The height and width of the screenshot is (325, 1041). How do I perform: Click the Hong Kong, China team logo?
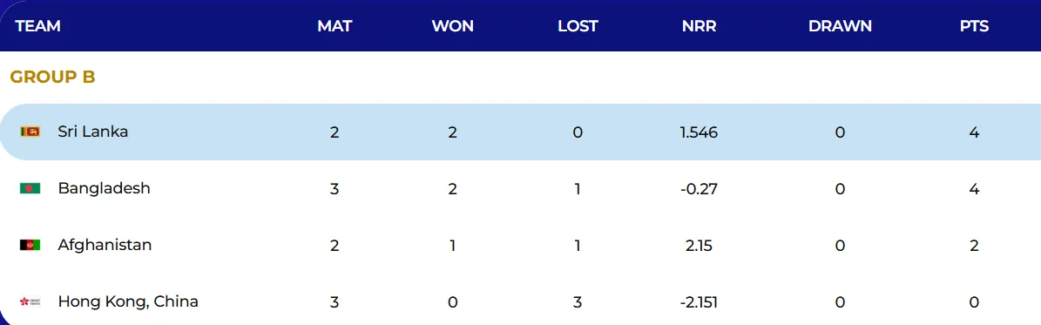[x=30, y=302]
